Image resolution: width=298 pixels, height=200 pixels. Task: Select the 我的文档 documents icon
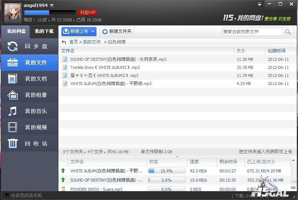(x=13, y=79)
